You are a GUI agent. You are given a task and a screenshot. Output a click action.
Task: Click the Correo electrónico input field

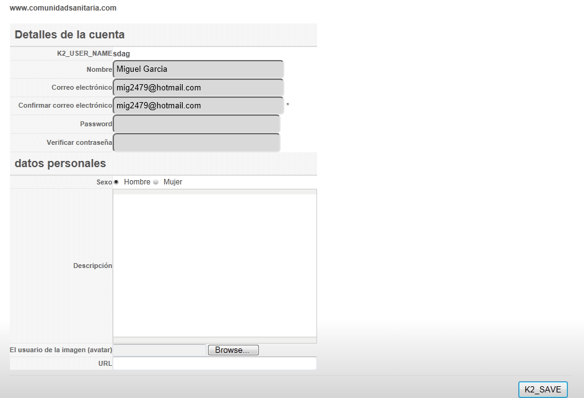click(x=198, y=87)
